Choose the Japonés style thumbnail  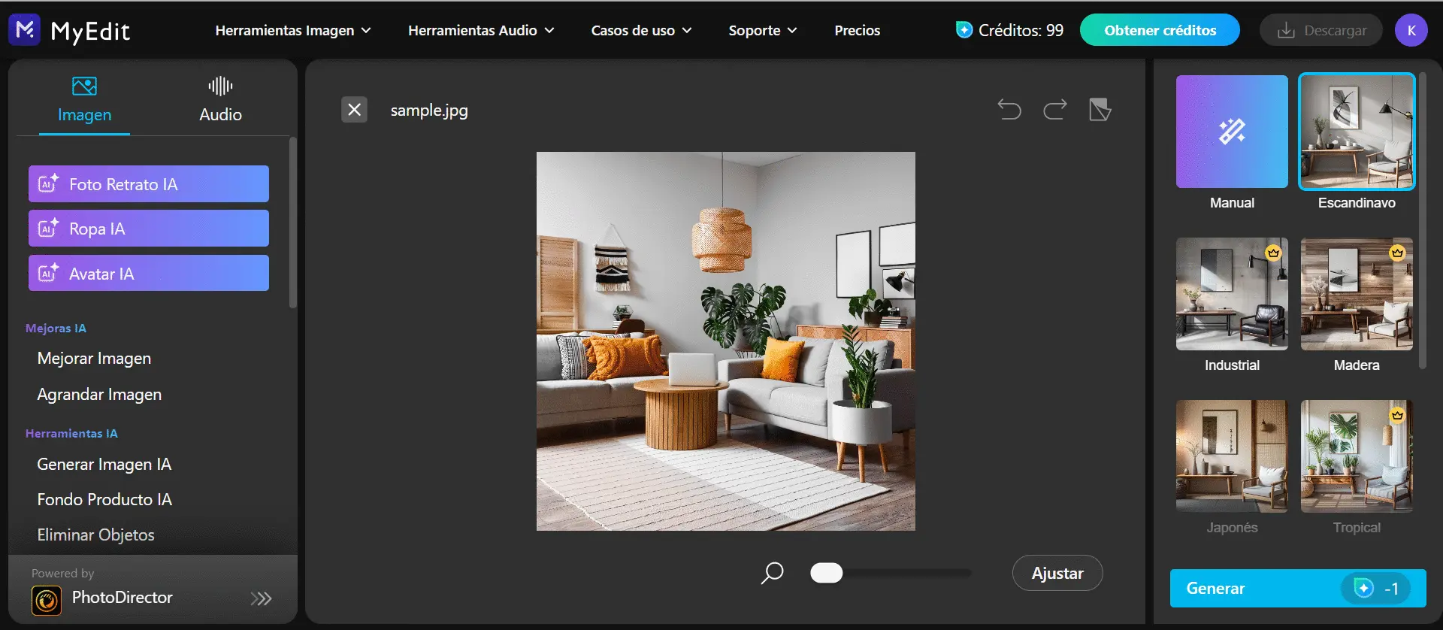point(1232,456)
